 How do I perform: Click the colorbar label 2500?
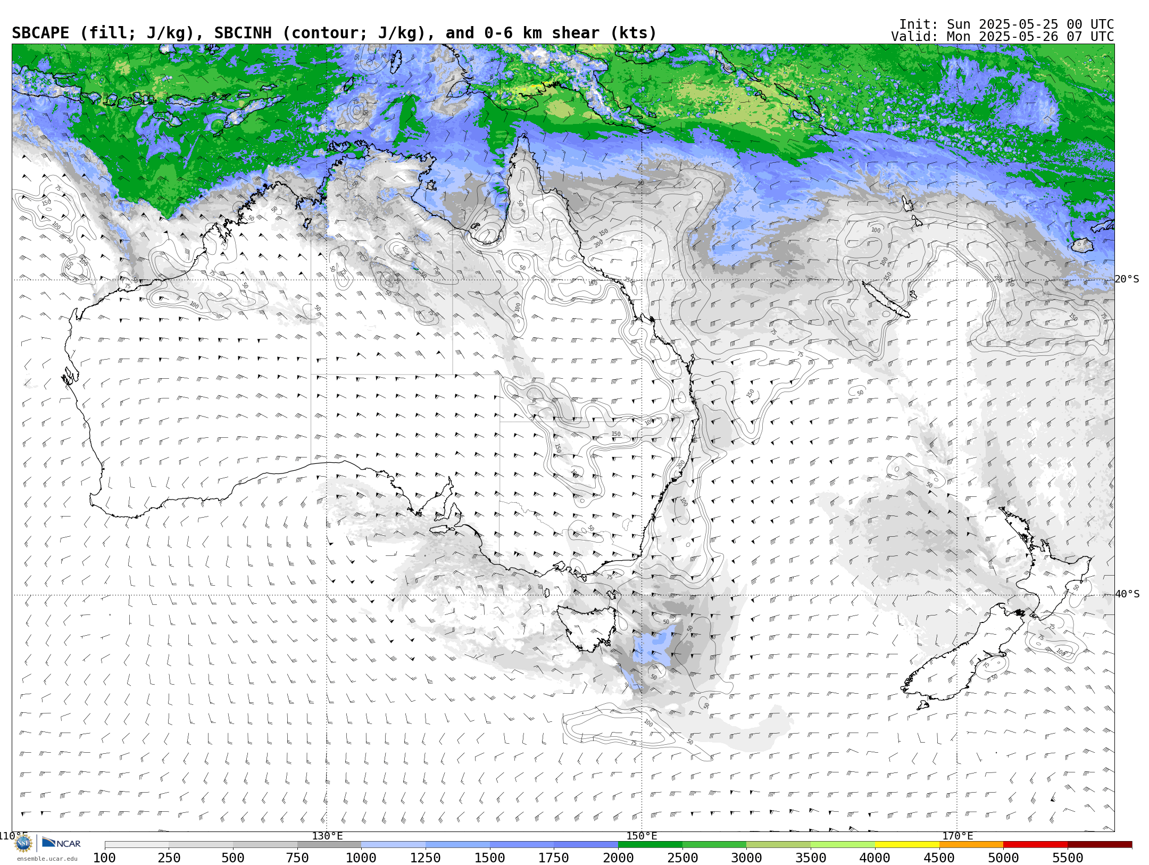coord(682,858)
